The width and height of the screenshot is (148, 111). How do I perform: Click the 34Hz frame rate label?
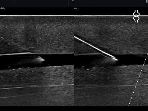click(x=2, y=8)
